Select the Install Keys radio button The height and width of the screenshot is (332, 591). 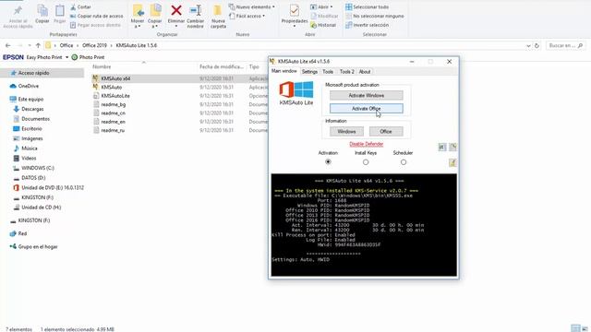click(366, 162)
